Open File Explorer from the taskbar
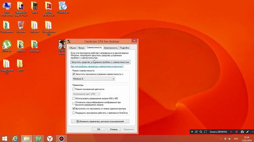Viewport: 254px width, 142px height. point(27,138)
